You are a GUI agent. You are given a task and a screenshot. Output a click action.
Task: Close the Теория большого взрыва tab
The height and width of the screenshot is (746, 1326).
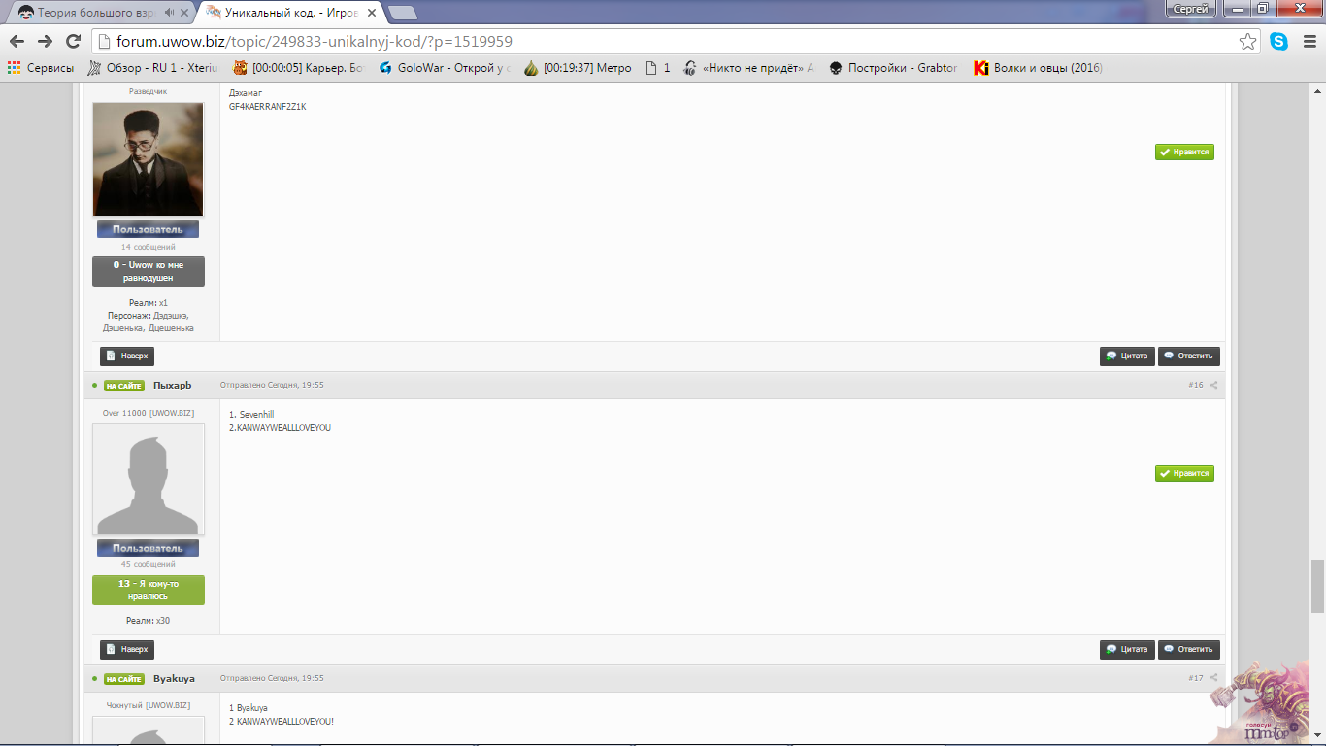pyautogui.click(x=184, y=13)
